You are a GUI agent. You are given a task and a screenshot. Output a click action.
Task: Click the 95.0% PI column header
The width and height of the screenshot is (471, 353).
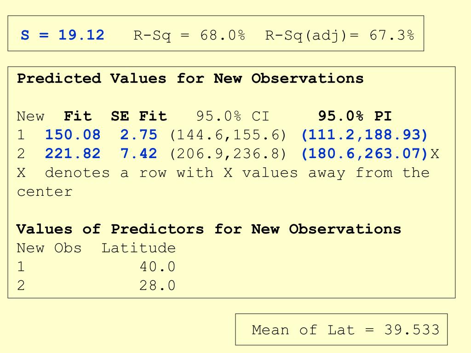355,116
